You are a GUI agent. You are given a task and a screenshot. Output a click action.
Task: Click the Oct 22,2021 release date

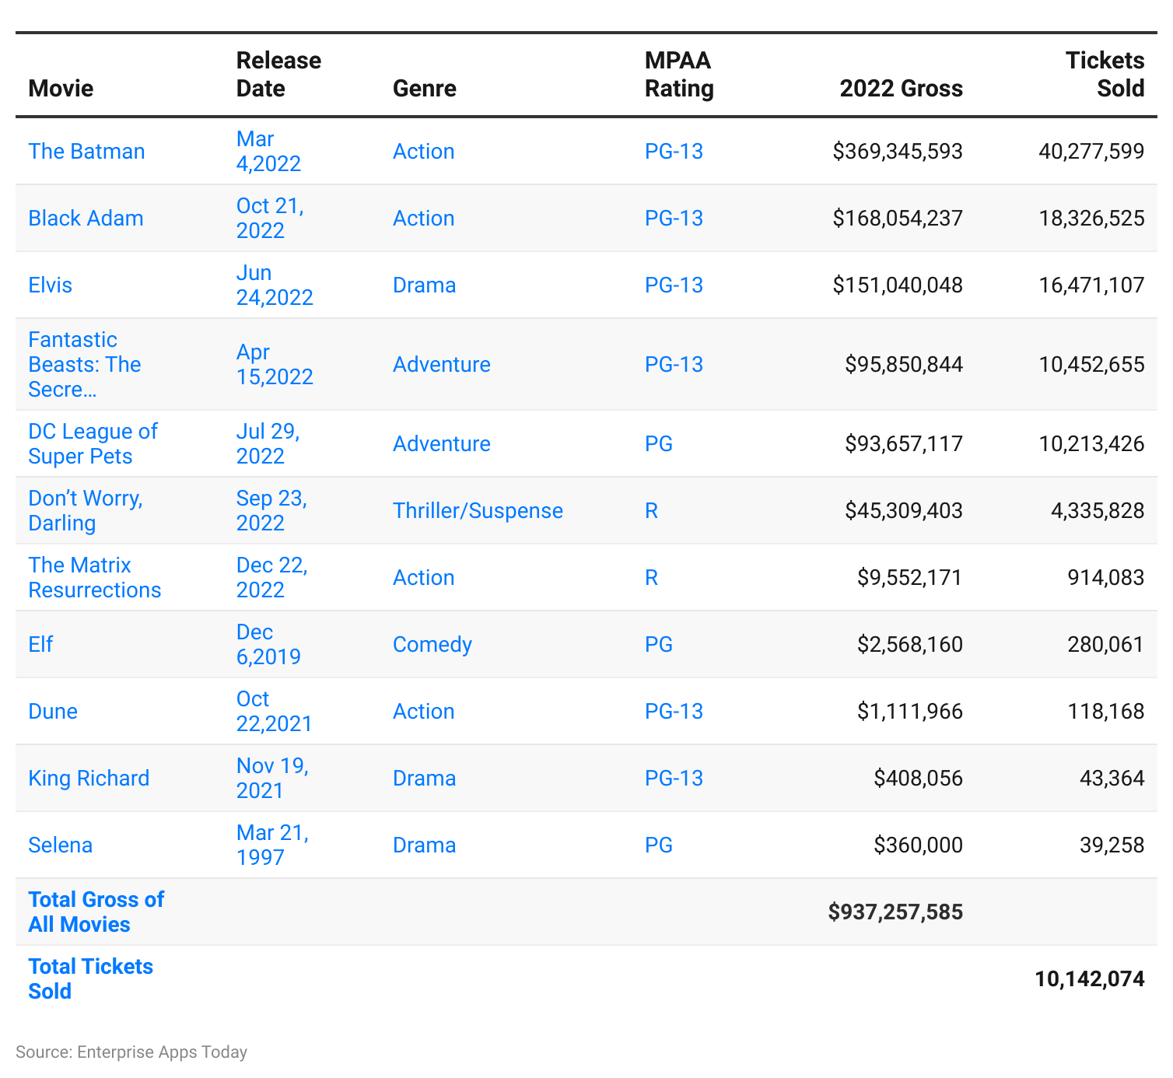click(274, 711)
